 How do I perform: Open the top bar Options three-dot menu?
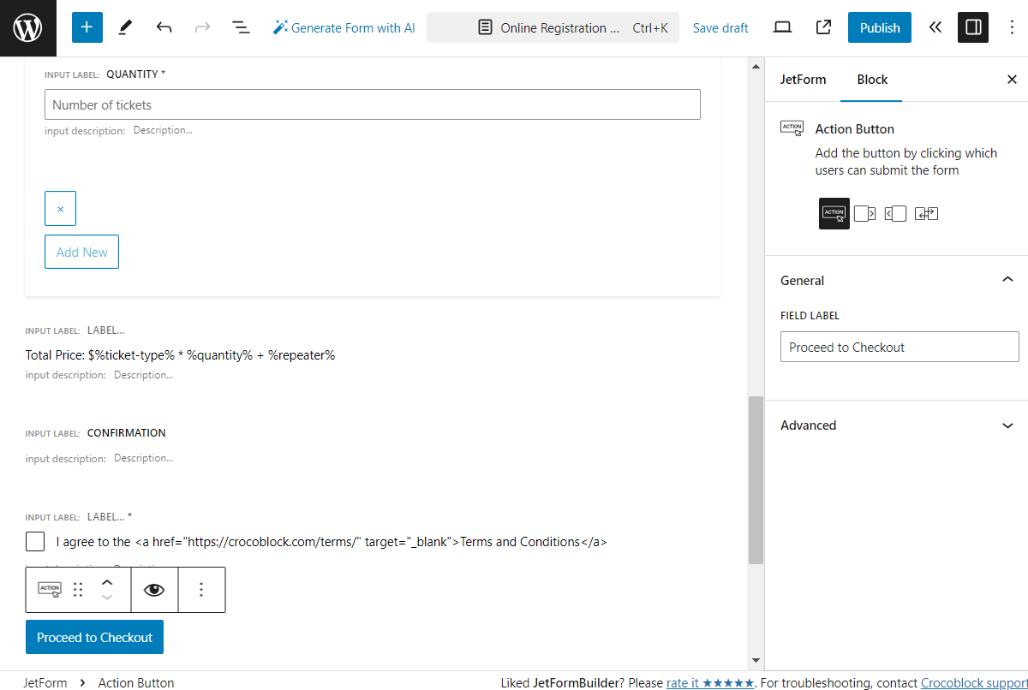pos(1012,27)
